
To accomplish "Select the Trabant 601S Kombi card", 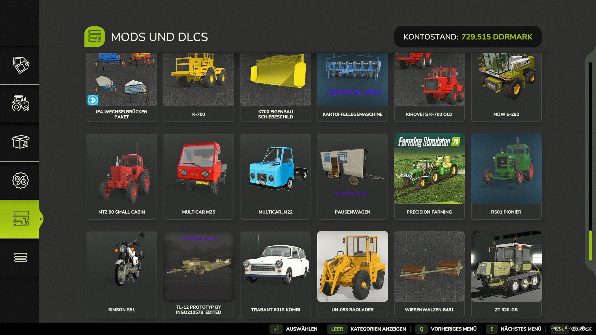I will pyautogui.click(x=276, y=274).
